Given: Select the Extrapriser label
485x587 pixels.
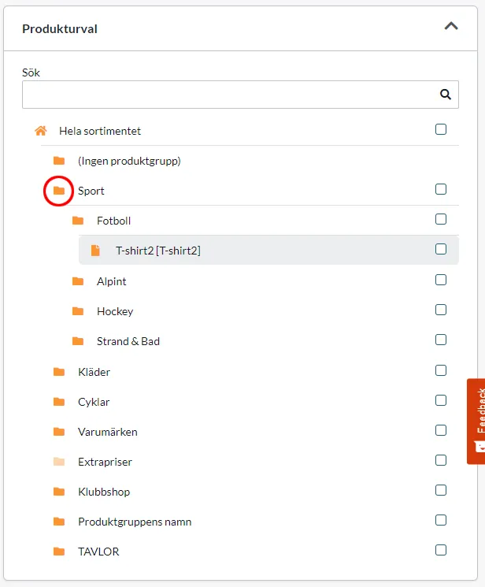Looking at the screenshot, I should (x=106, y=462).
